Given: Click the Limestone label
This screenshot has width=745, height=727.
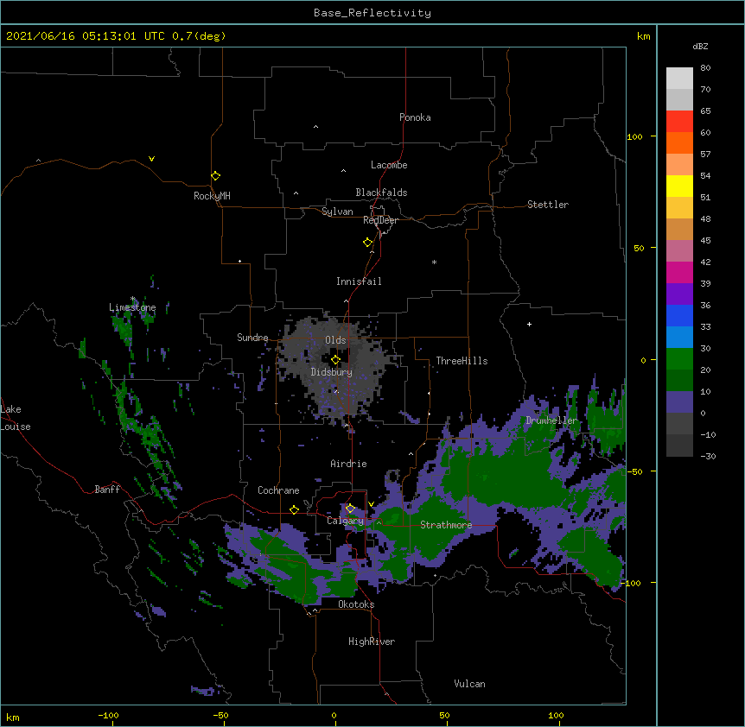Looking at the screenshot, I should point(132,307).
